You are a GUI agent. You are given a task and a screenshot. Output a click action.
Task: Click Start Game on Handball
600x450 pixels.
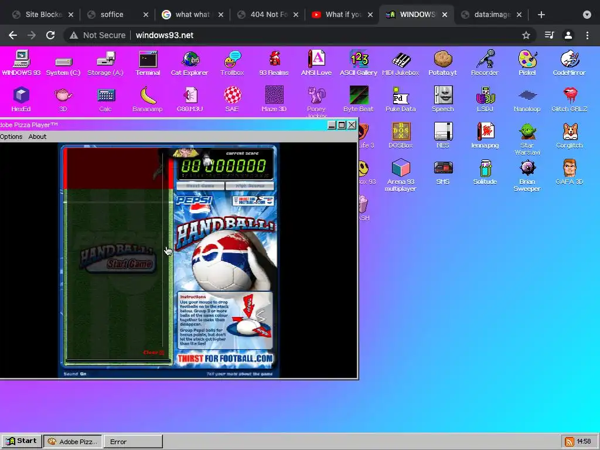pyautogui.click(x=129, y=264)
